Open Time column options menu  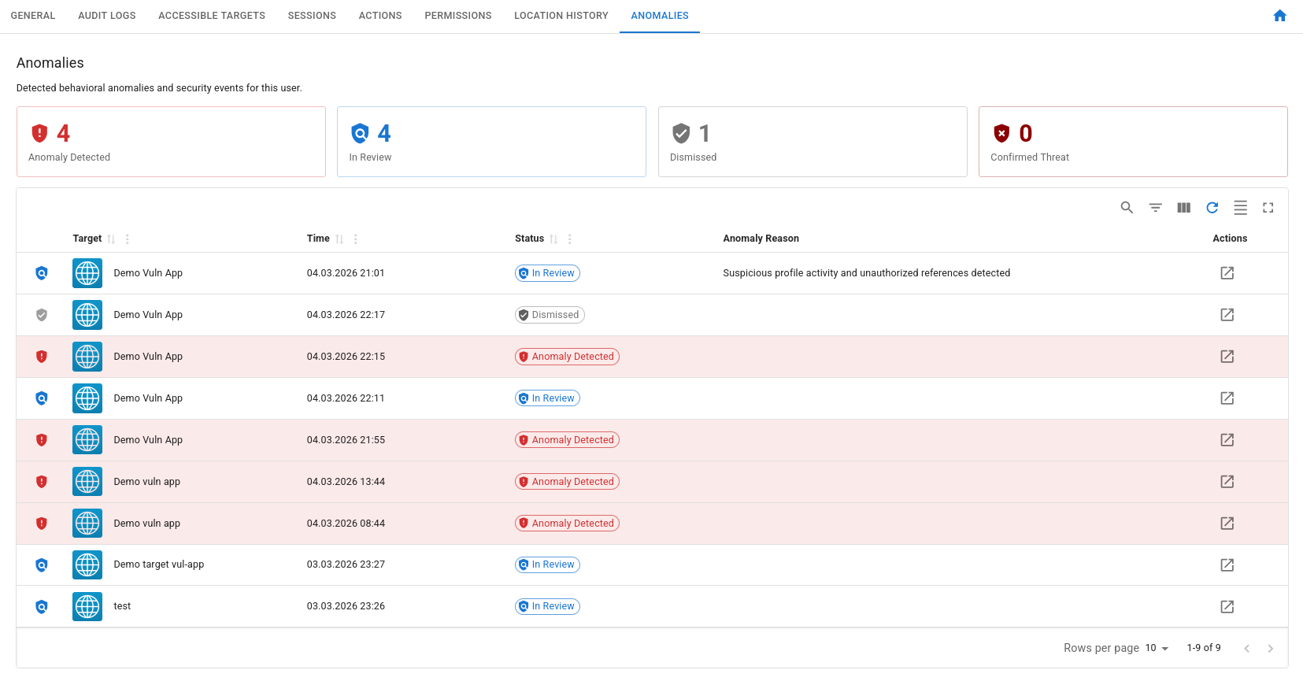coord(356,239)
